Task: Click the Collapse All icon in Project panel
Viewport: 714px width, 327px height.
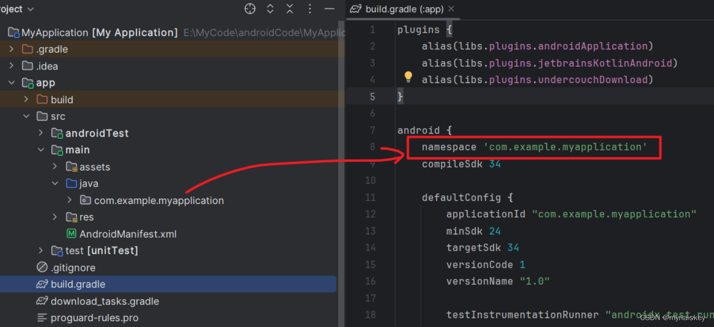Action: pyautogui.click(x=290, y=9)
